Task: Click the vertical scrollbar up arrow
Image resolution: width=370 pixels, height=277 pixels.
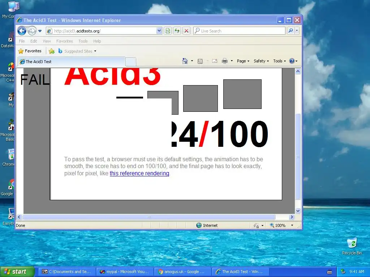Action: [298, 71]
